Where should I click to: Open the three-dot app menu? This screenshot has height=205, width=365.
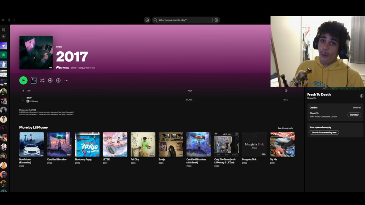click(x=2, y=20)
